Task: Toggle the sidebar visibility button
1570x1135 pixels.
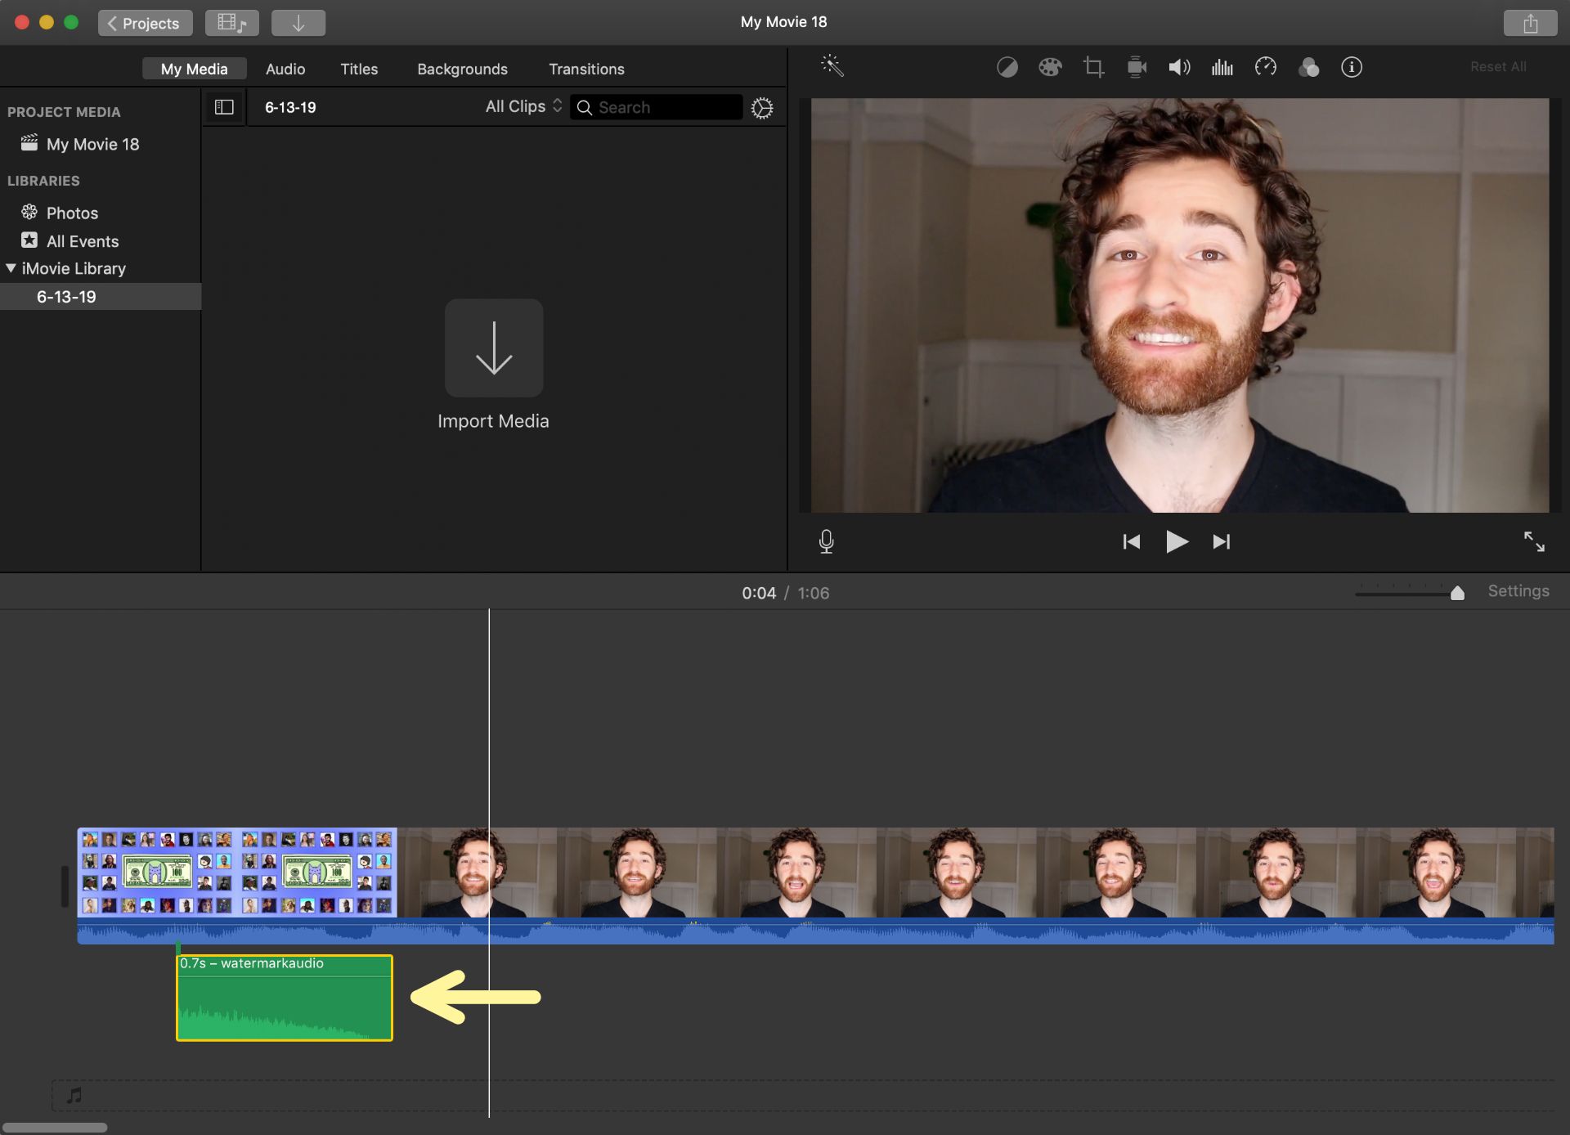Action: [x=224, y=107]
